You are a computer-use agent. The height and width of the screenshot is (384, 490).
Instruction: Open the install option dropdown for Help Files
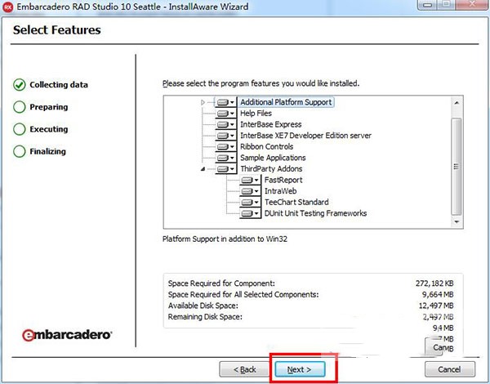(233, 114)
